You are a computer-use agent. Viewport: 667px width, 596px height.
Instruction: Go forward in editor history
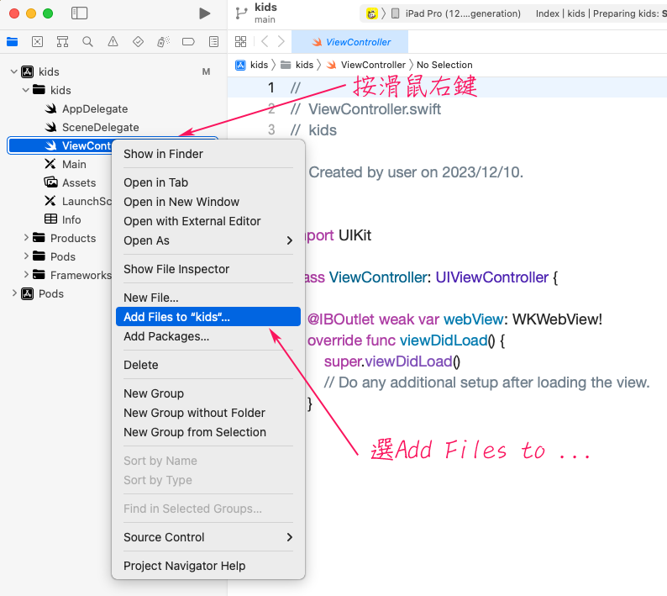(x=281, y=42)
